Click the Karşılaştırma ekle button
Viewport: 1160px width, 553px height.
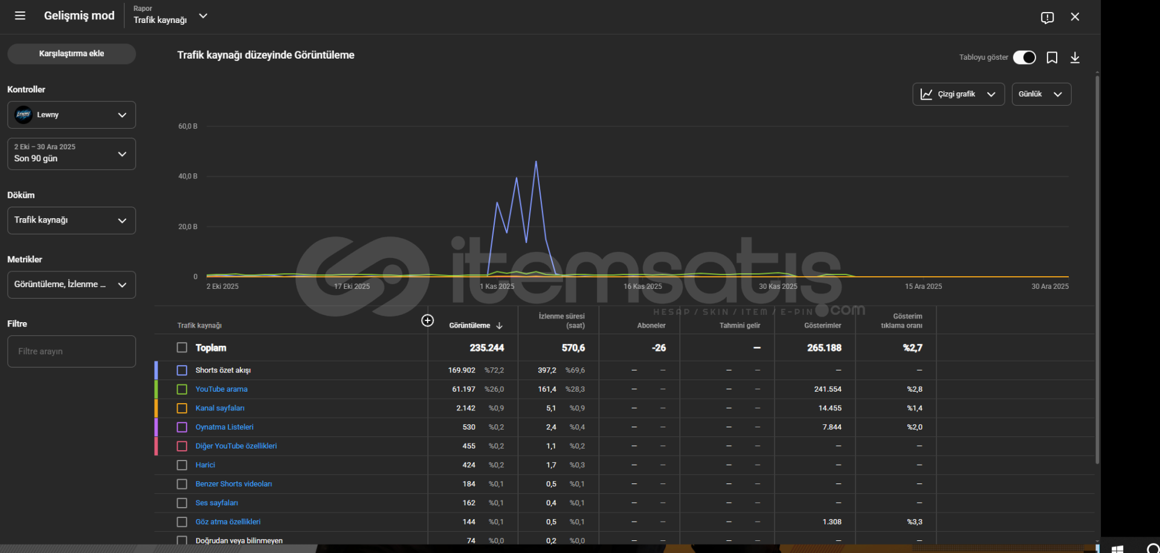[x=71, y=54]
